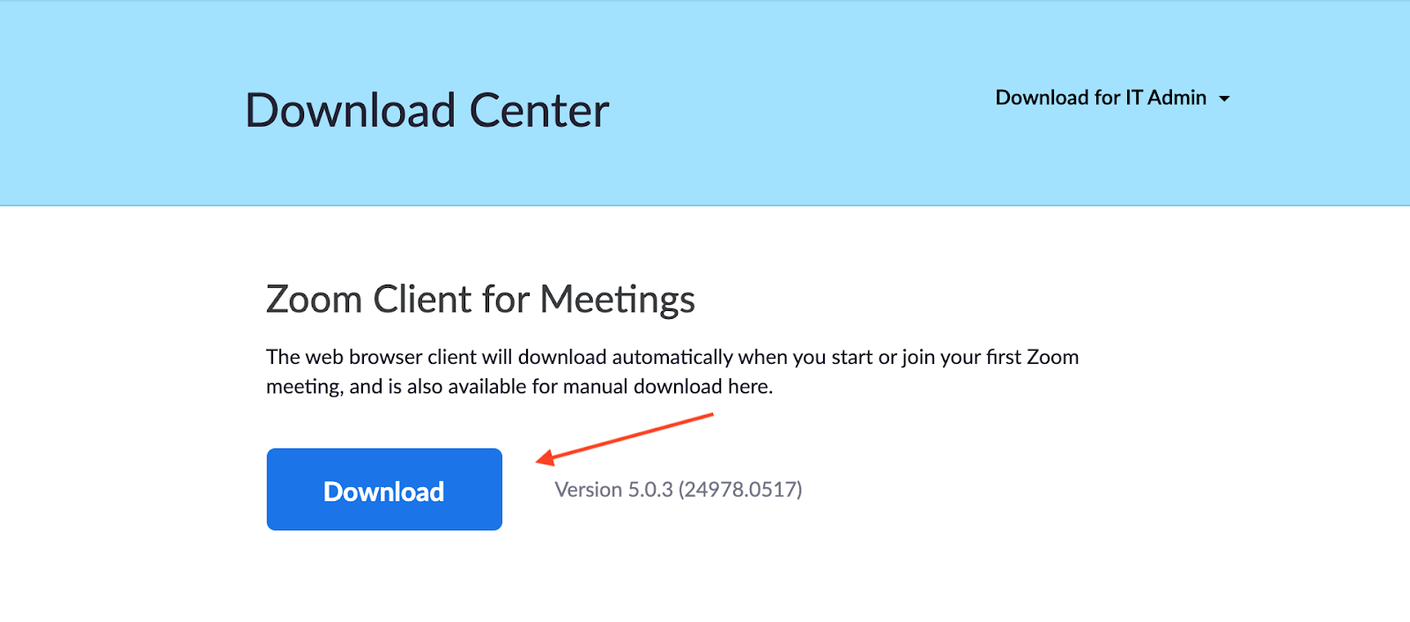Click the Zoom Client for Meetings title
The width and height of the screenshot is (1410, 622).
[480, 300]
